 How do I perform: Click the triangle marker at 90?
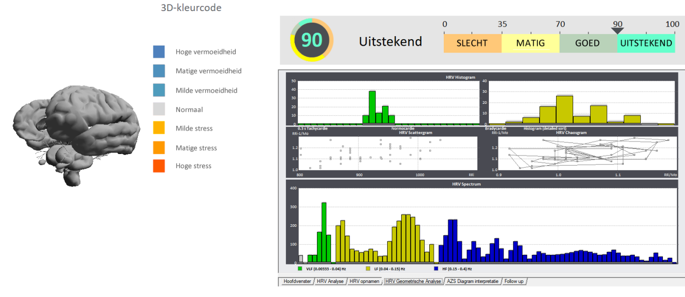[618, 31]
